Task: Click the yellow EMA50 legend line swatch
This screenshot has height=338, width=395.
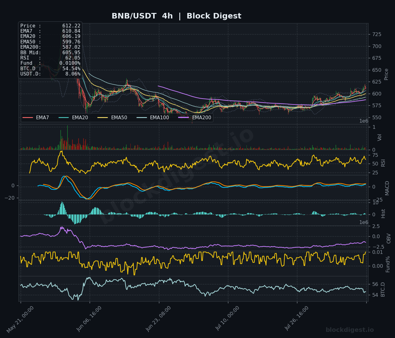Action: [103, 118]
